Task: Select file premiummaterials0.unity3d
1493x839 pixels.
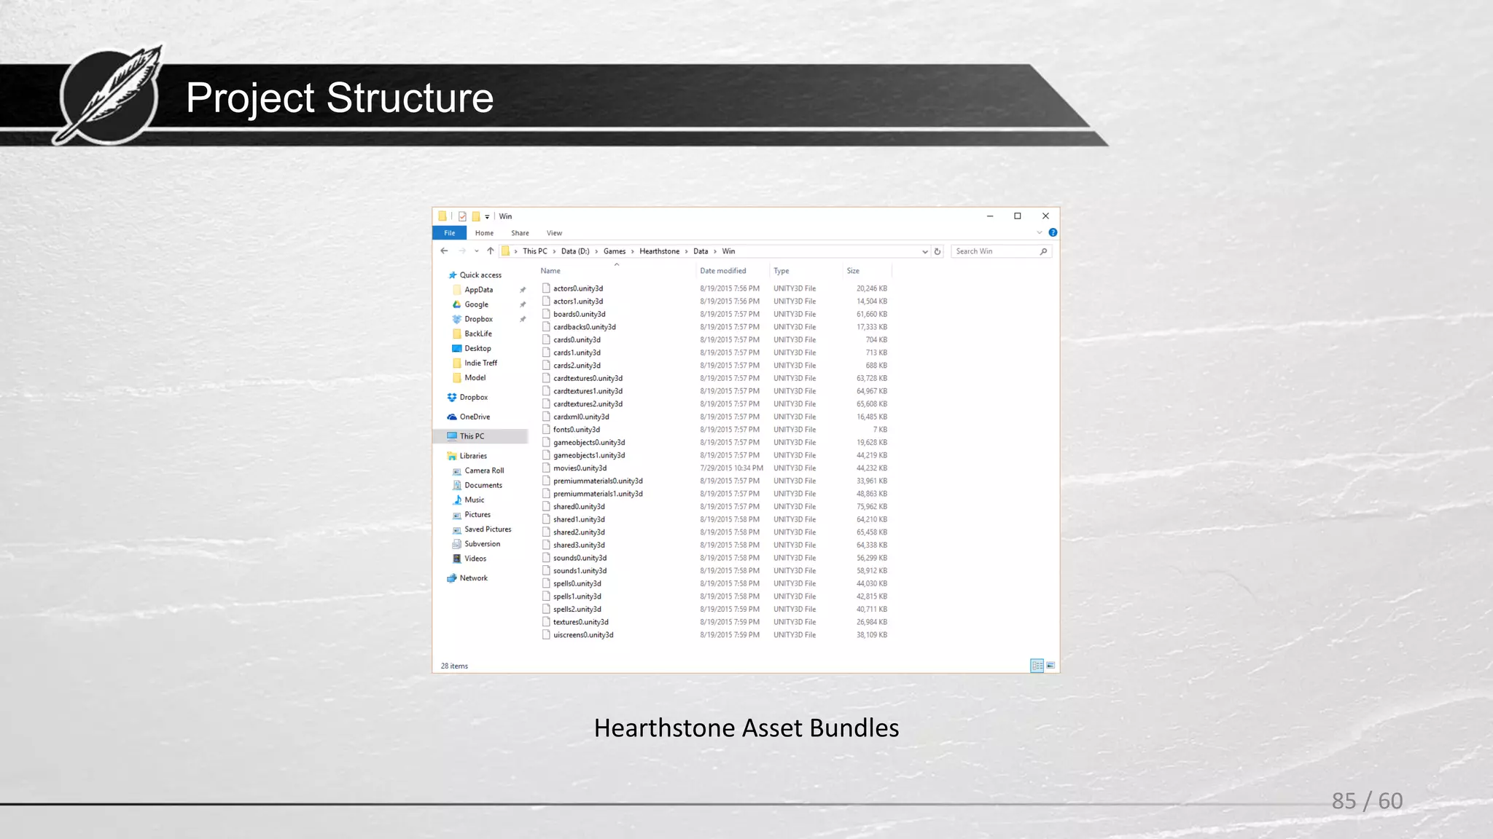Action: pyautogui.click(x=598, y=481)
